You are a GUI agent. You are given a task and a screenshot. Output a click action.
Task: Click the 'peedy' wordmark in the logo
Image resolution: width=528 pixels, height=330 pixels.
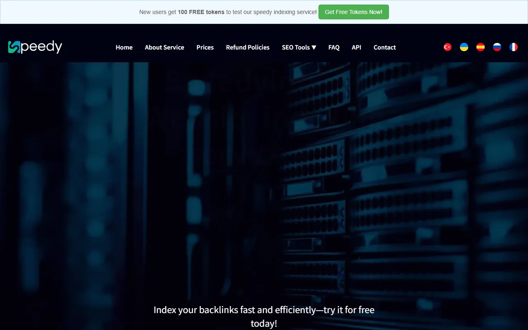pyautogui.click(x=41, y=47)
